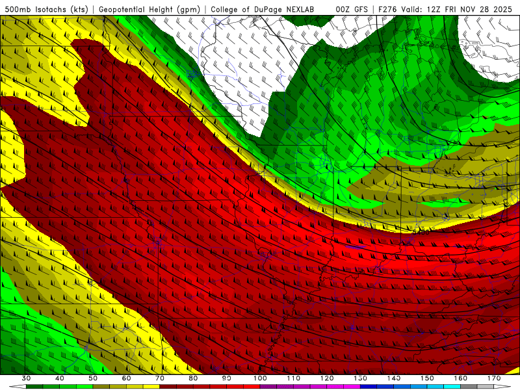
Task: Click the '500mb Isotachs (kts)' title text
Action: click(46, 10)
